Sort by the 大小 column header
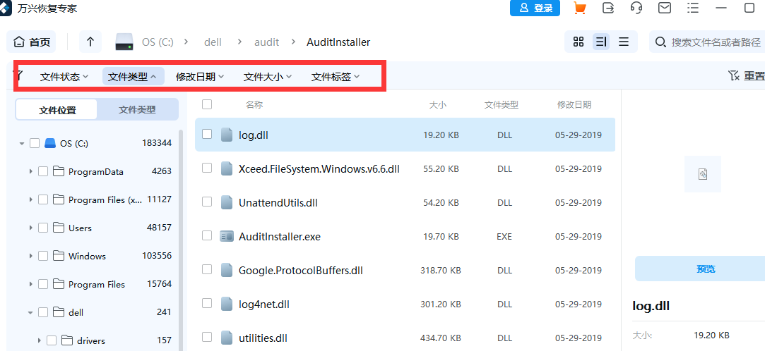The image size is (765, 351). (x=438, y=105)
